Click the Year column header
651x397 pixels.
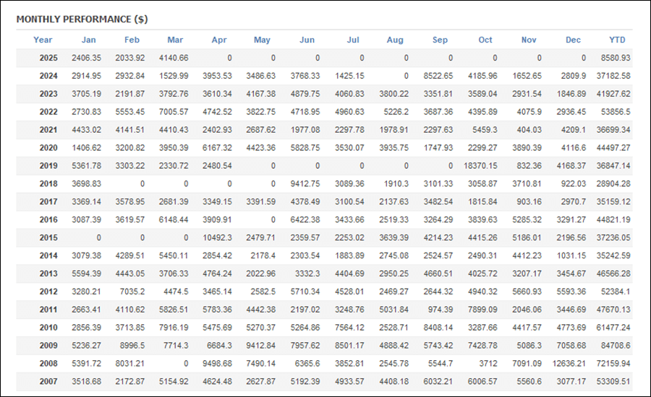(43, 40)
